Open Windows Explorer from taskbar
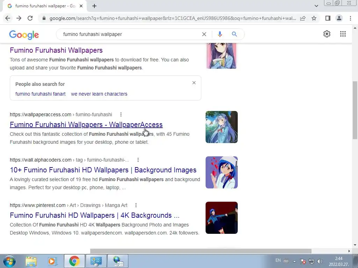This screenshot has height=268, width=358. (x=31, y=261)
